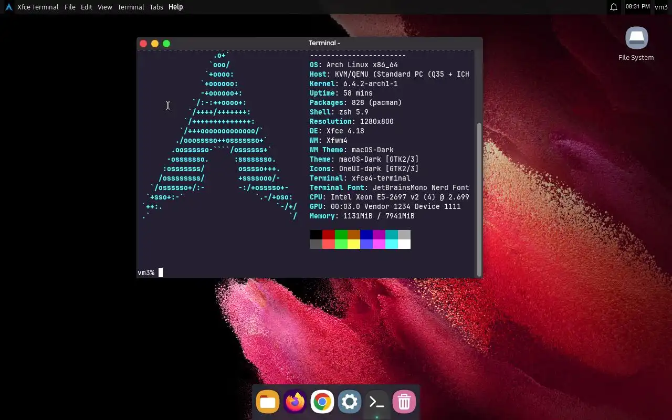672x420 pixels.
Task: Click the "Host: KVM/QEMU" line
Action: [x=390, y=75]
